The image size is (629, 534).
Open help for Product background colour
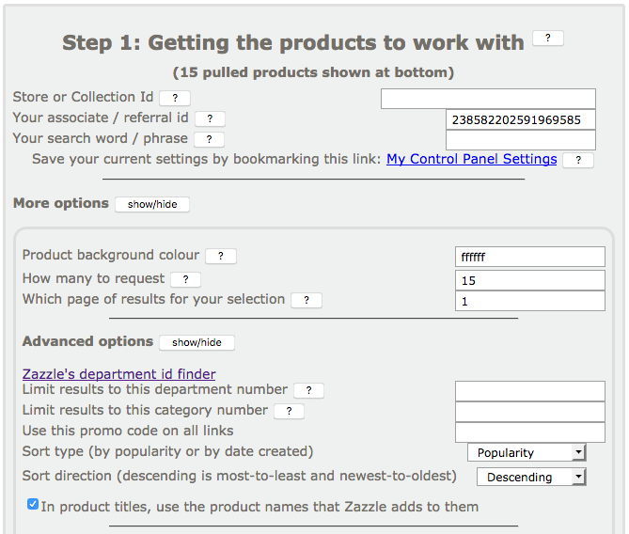point(221,256)
